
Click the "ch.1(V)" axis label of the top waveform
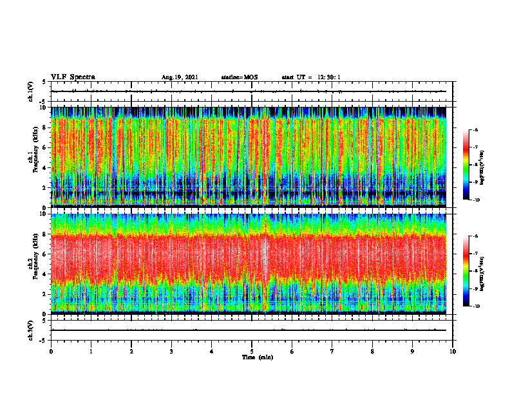click(x=31, y=91)
